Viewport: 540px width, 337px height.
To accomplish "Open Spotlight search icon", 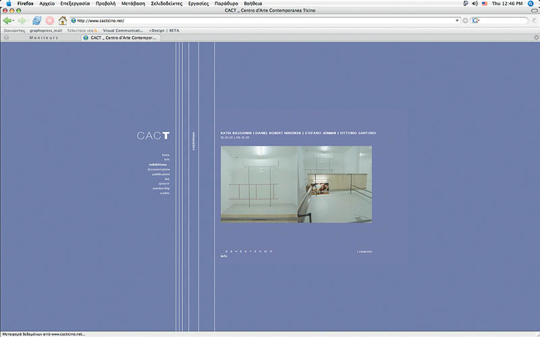I will coord(531,3).
